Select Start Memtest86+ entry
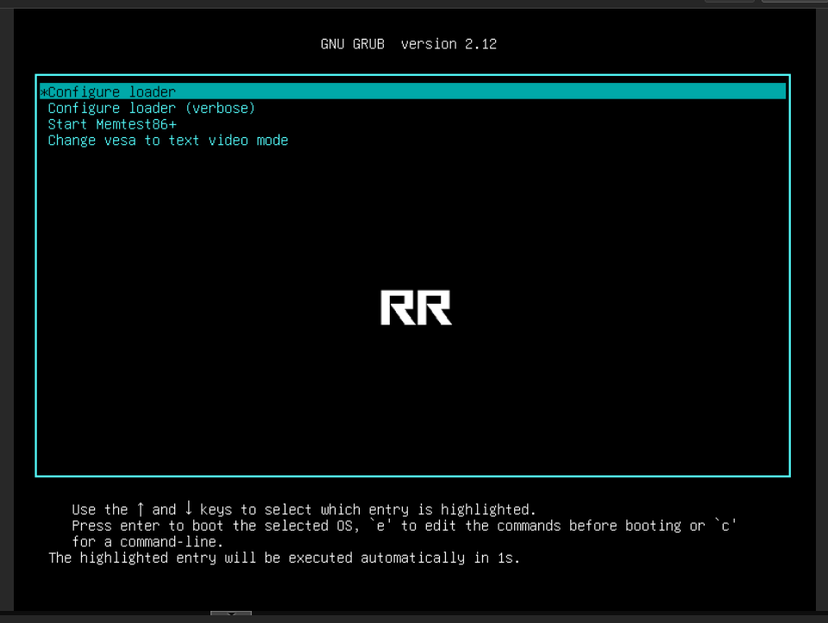The height and width of the screenshot is (623, 828). 112,124
